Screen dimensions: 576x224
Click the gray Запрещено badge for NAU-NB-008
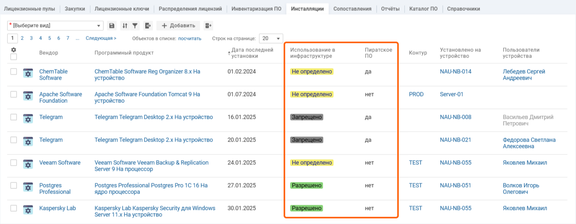[306, 117]
